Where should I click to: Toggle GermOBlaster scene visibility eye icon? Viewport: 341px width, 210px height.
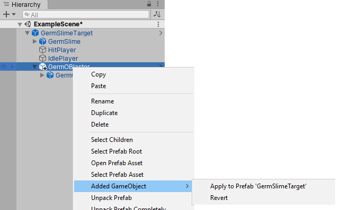click(x=4, y=66)
